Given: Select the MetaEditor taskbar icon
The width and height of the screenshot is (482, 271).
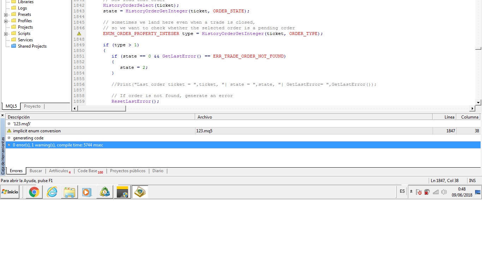Looking at the screenshot, I should [140, 192].
